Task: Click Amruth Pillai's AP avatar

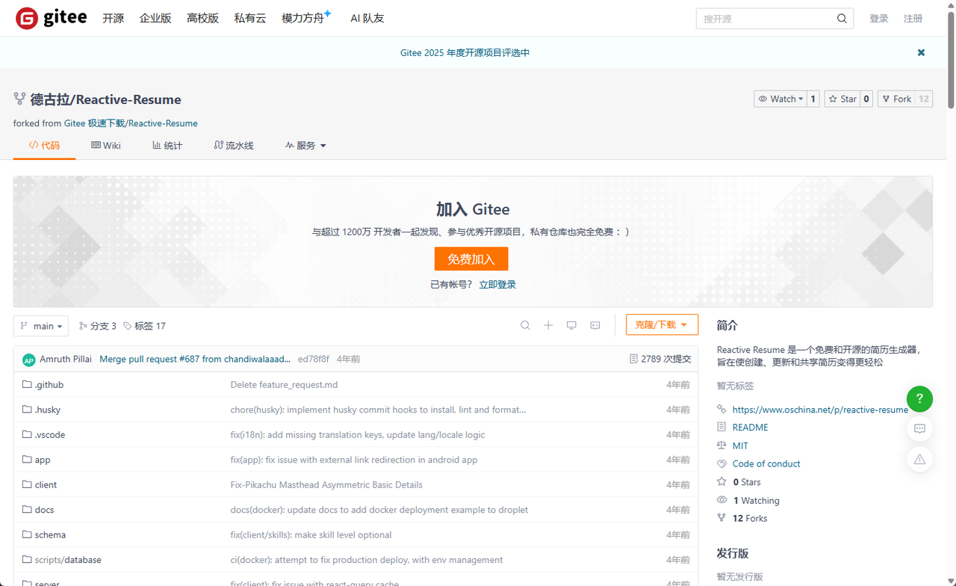Action: click(x=29, y=360)
